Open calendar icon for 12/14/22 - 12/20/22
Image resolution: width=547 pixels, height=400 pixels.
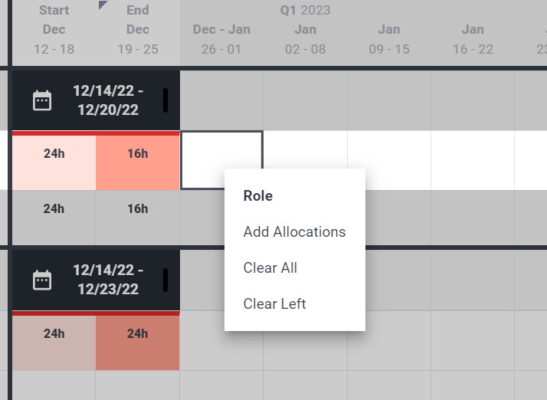tap(42, 100)
